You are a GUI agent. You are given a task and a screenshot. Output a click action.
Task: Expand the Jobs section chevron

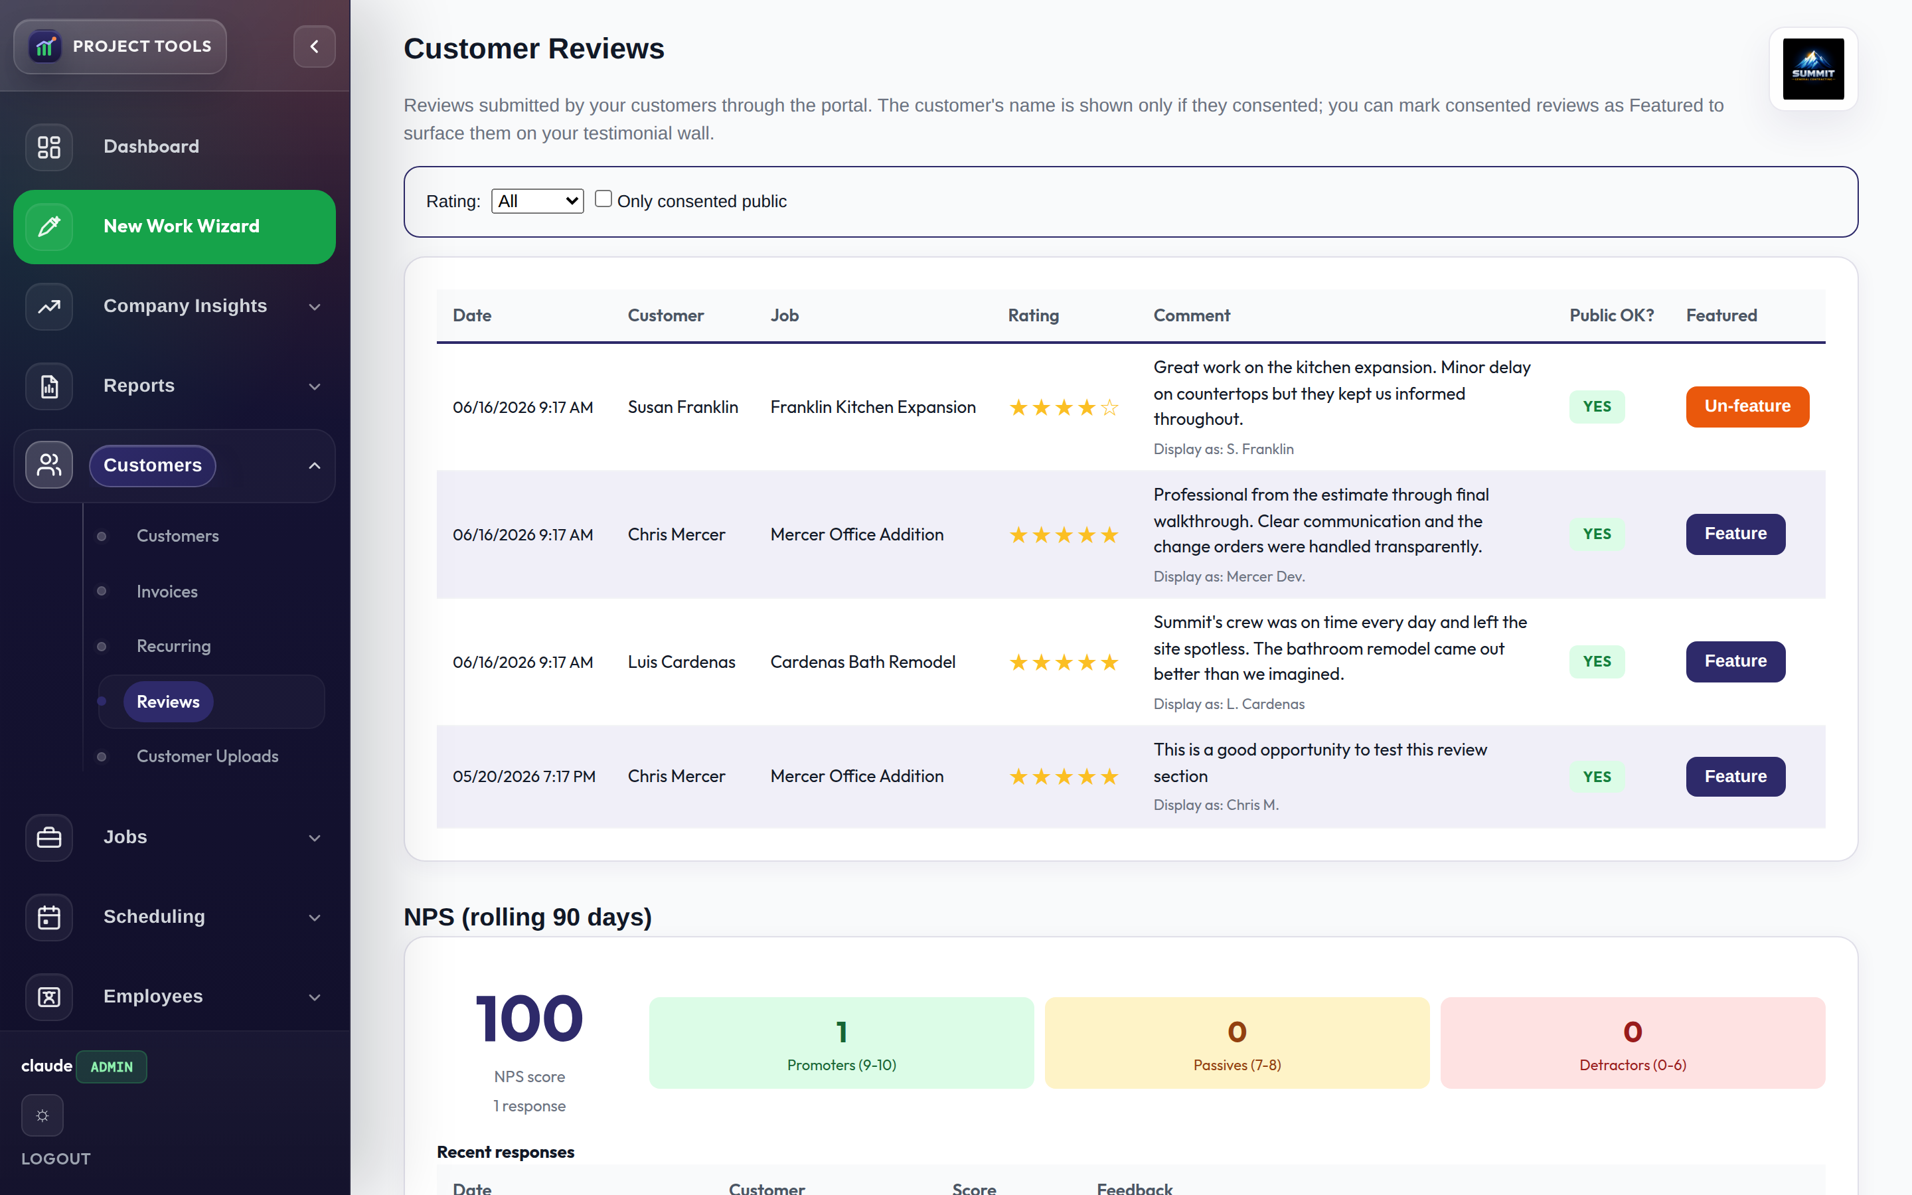click(315, 838)
